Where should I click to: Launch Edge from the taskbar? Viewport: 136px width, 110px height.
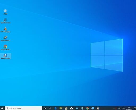56,108
